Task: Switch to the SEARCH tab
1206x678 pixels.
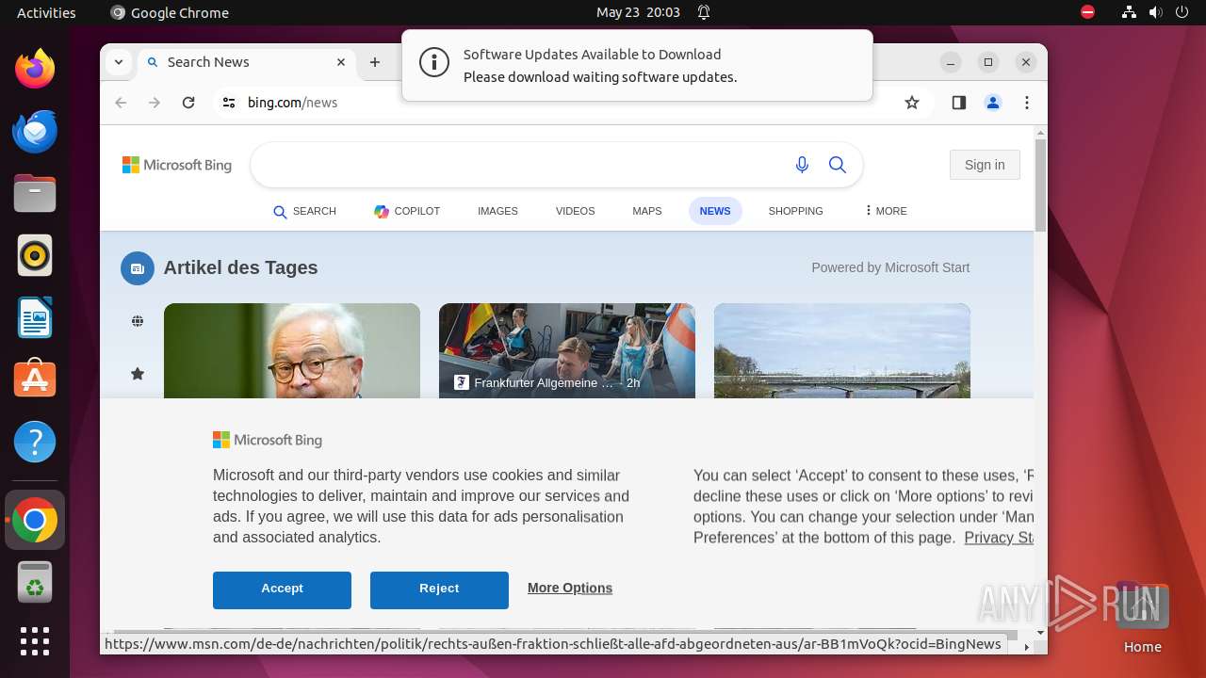Action: tap(304, 211)
